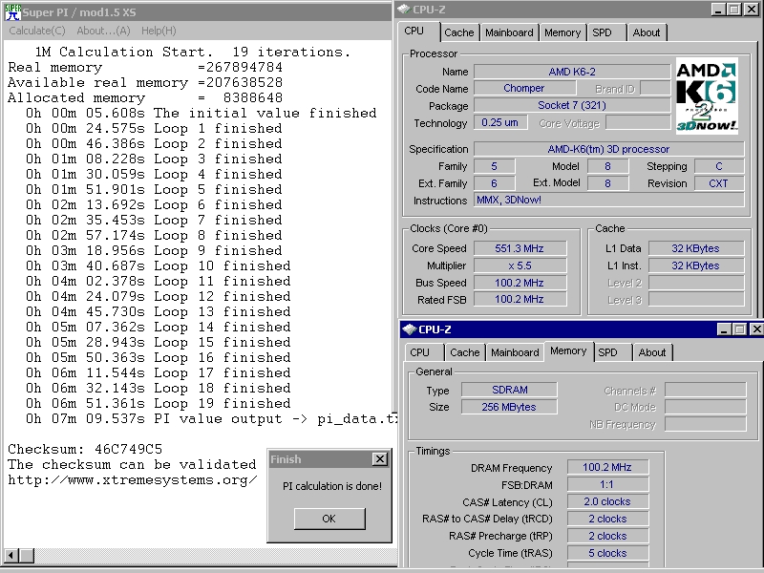
Task: Click the Super PI horizontal scrollbar left arrow
Action: tap(11, 555)
